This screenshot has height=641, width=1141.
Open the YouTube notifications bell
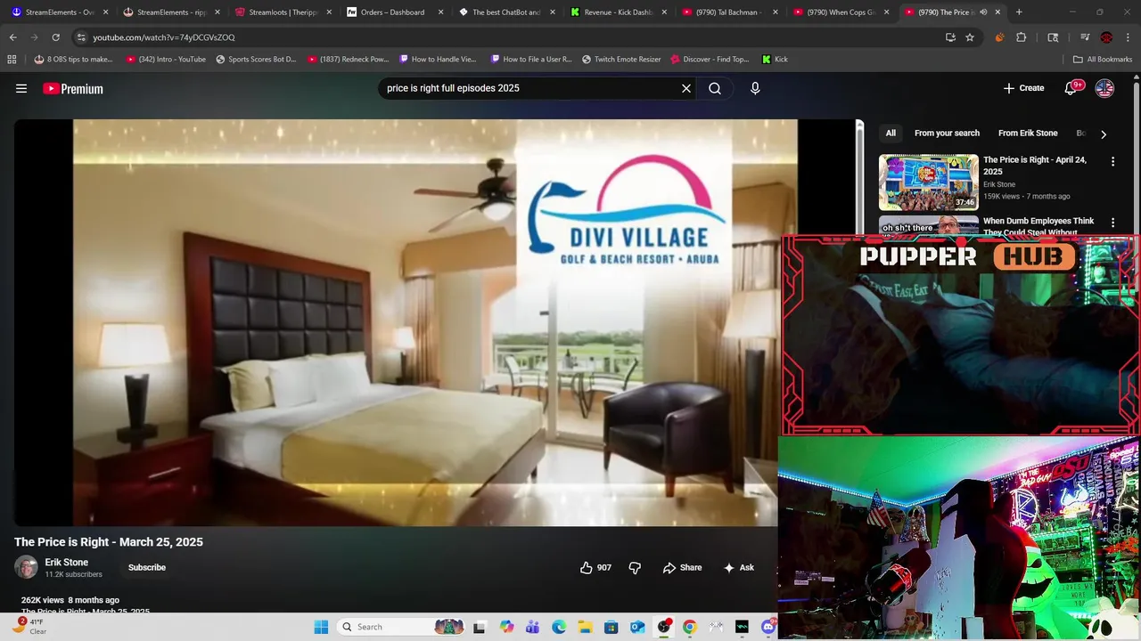(x=1072, y=88)
